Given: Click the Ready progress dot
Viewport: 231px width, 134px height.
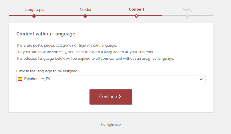Looking at the screenshot, I should pos(187,16).
